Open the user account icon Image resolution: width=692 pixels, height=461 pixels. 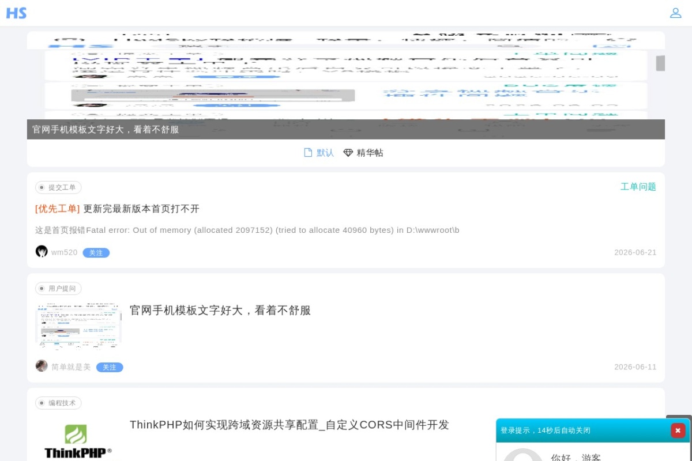(x=675, y=13)
